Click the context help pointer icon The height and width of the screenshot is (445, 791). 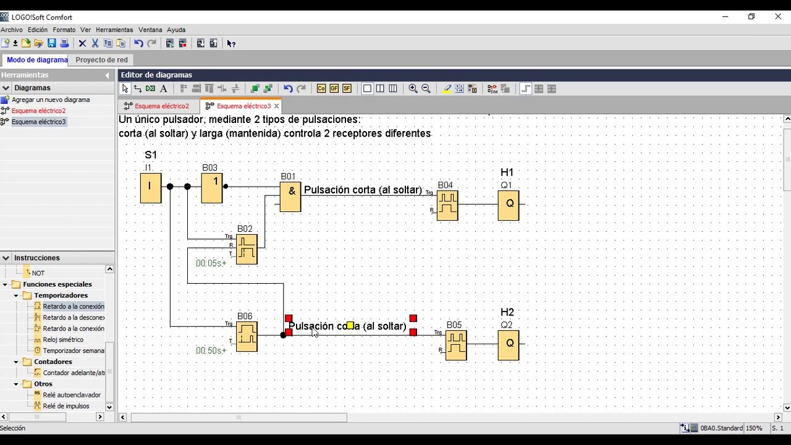231,43
